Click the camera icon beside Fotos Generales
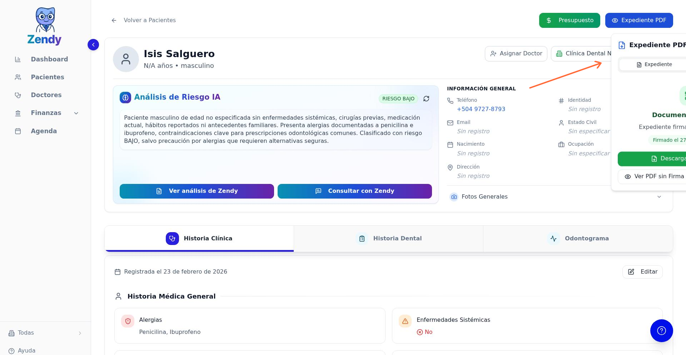Screen dimensions: 686x355 (x=454, y=197)
